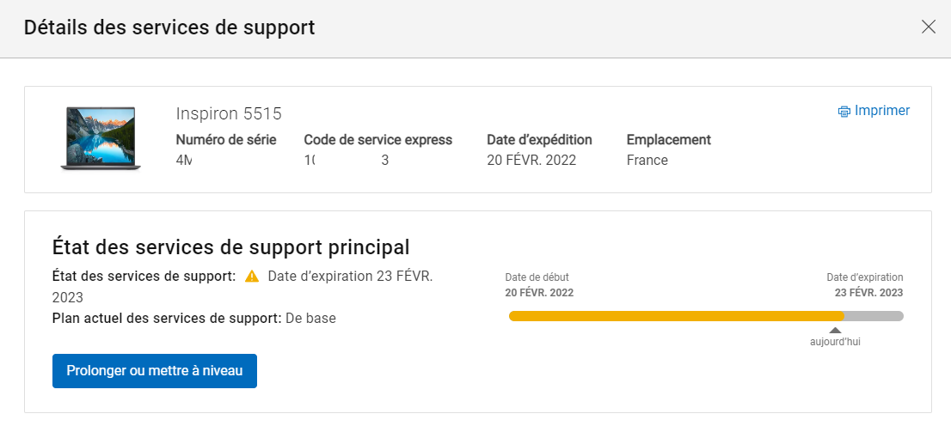Image resolution: width=951 pixels, height=426 pixels.
Task: Click the Date de début label above bar
Action: click(x=537, y=277)
